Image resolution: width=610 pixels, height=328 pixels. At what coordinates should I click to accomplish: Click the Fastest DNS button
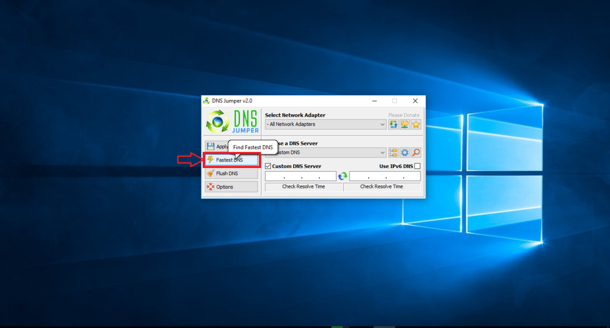point(231,160)
